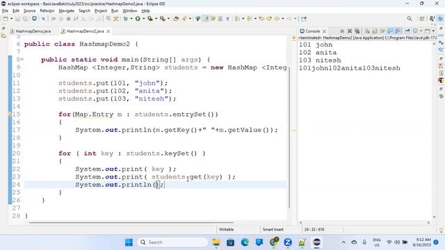Close the HashmapDemo2.java tab

click(x=108, y=31)
